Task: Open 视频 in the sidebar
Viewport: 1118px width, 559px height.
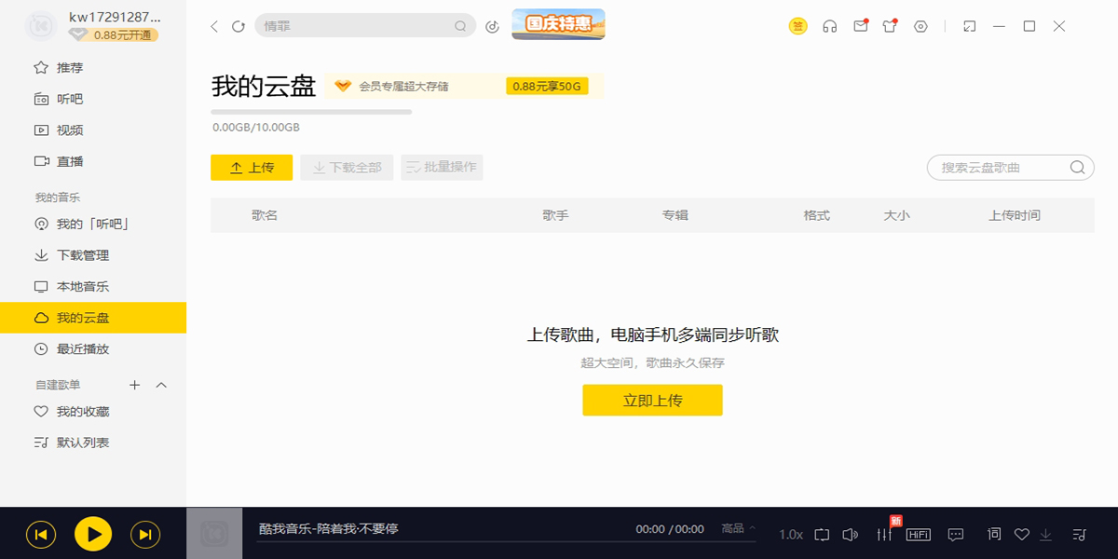Action: click(93, 130)
